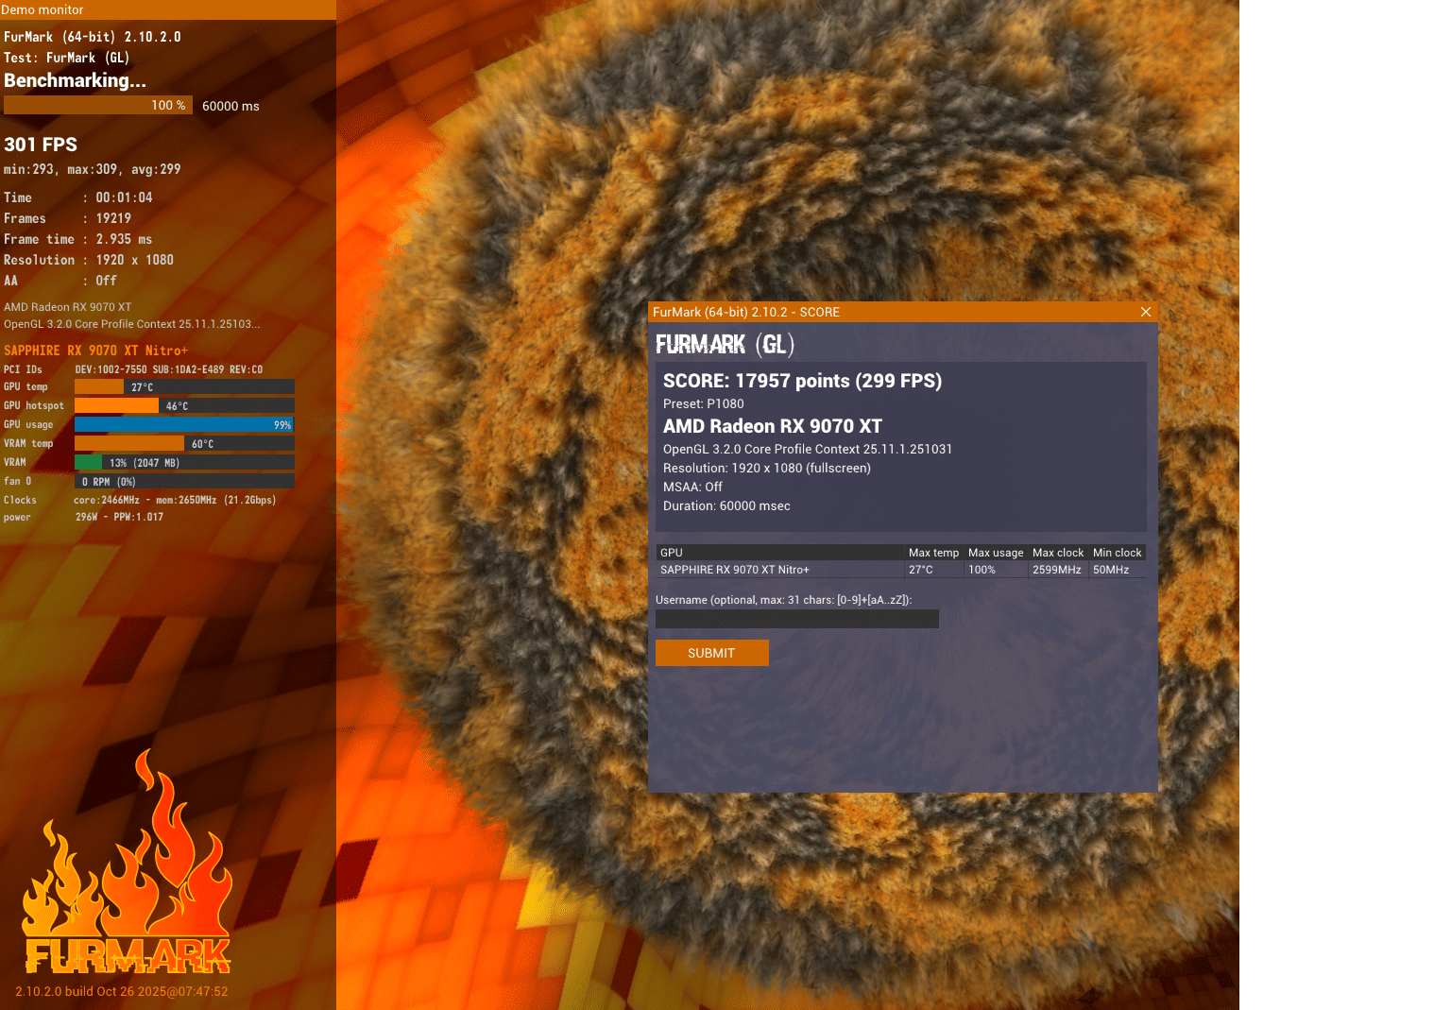Image resolution: width=1451 pixels, height=1010 pixels.
Task: Click the benchmarking progress bar at 100 %
Action: 98,105
